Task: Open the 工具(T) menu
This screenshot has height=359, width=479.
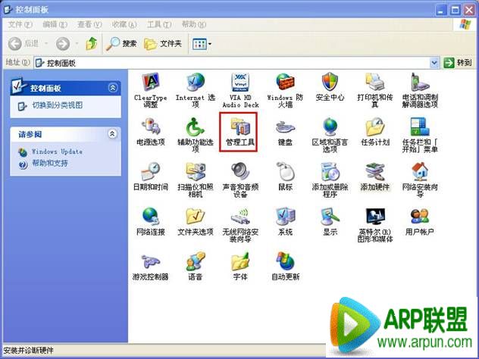Action: point(159,24)
